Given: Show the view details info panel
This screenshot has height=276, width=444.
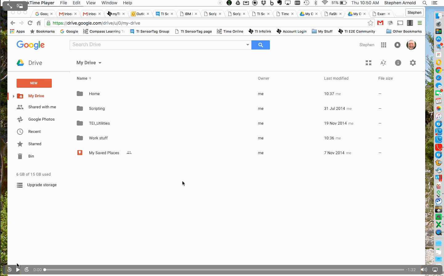Looking at the screenshot, I should click(398, 63).
